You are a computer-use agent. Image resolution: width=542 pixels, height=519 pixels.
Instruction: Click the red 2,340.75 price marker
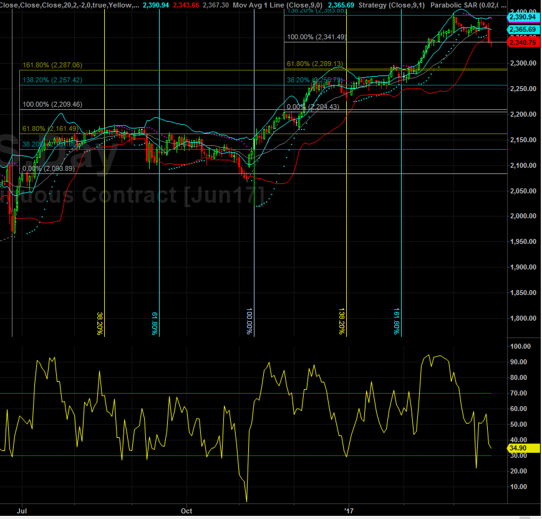point(523,42)
